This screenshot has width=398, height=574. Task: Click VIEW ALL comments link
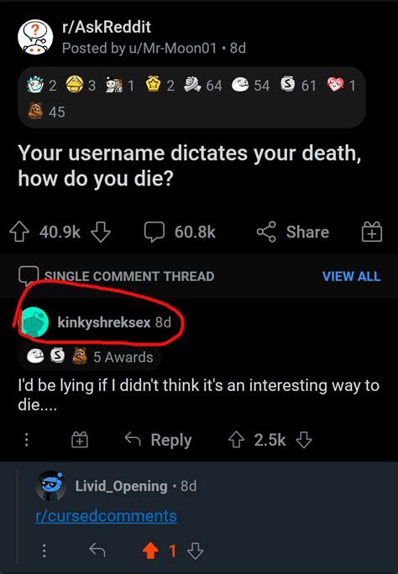(351, 276)
